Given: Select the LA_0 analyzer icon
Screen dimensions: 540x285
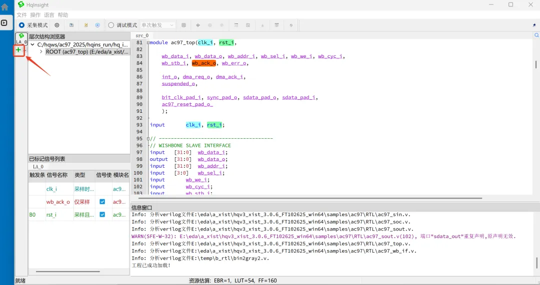Looking at the screenshot, I should [21, 38].
